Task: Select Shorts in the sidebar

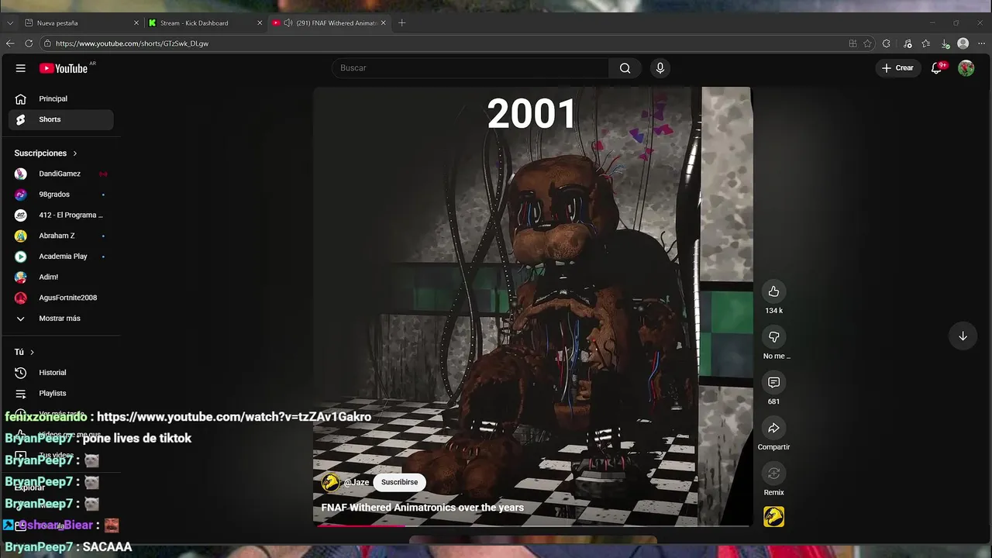Action: (60, 119)
